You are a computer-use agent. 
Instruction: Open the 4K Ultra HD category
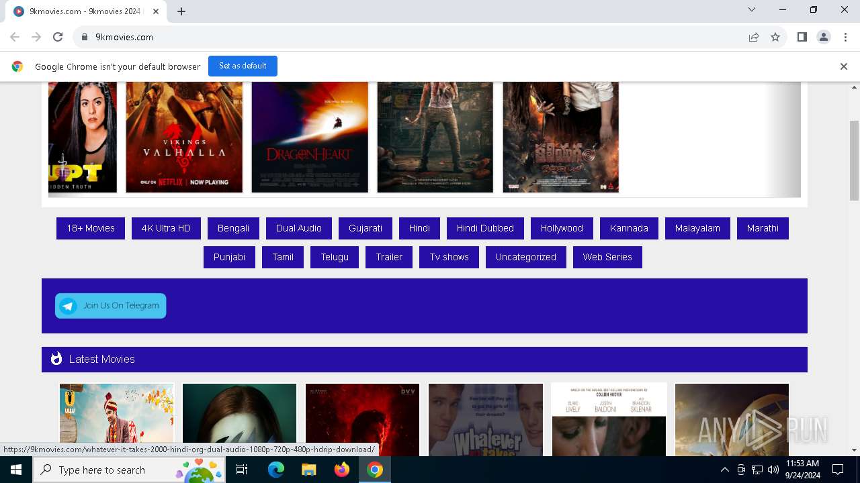[166, 228]
